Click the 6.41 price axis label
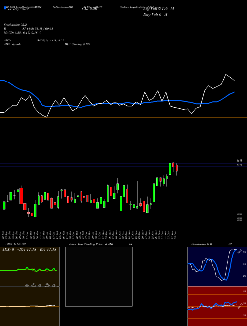This screenshot has height=326, width=247. tap(239, 165)
